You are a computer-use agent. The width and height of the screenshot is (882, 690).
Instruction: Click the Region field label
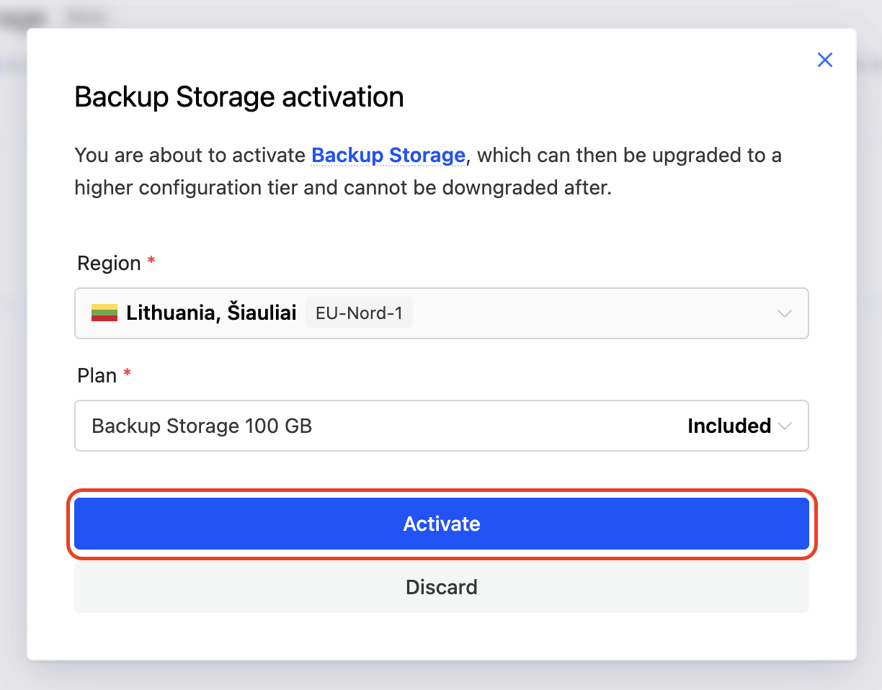(x=109, y=263)
